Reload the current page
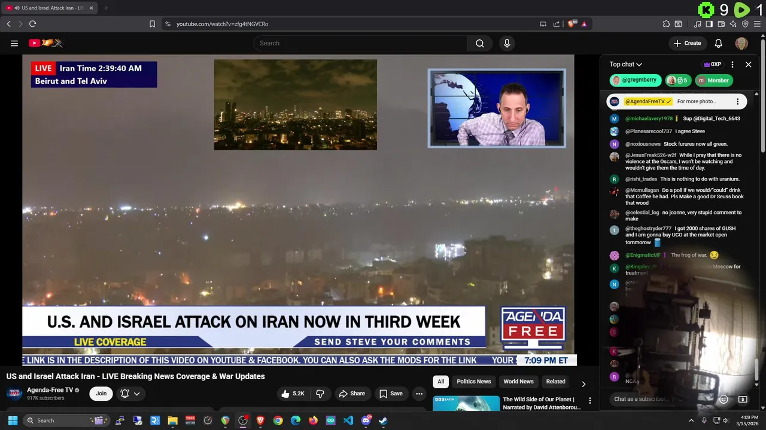The height and width of the screenshot is (430, 766). [32, 24]
